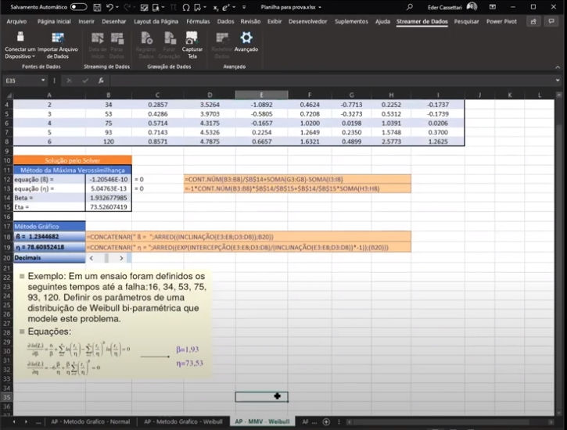Click the Pesquisar ribbon search
Viewport: 567px width, 430px height.
tap(466, 21)
